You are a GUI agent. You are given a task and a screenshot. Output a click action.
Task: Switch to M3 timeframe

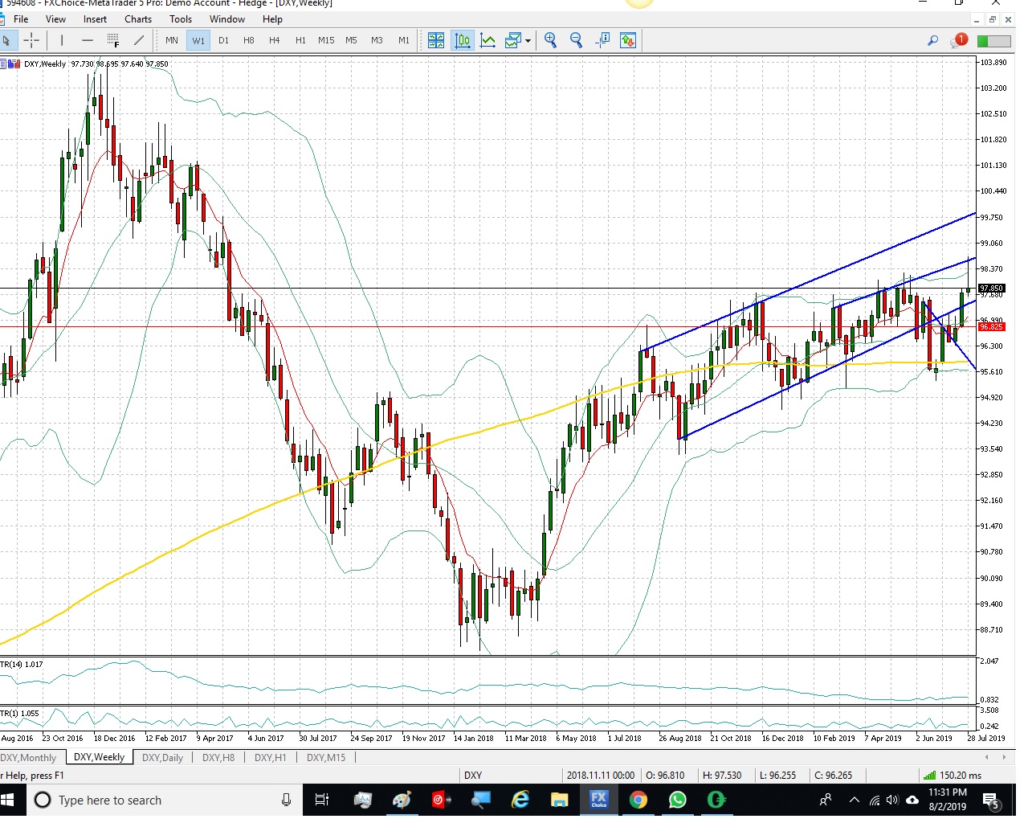(377, 40)
